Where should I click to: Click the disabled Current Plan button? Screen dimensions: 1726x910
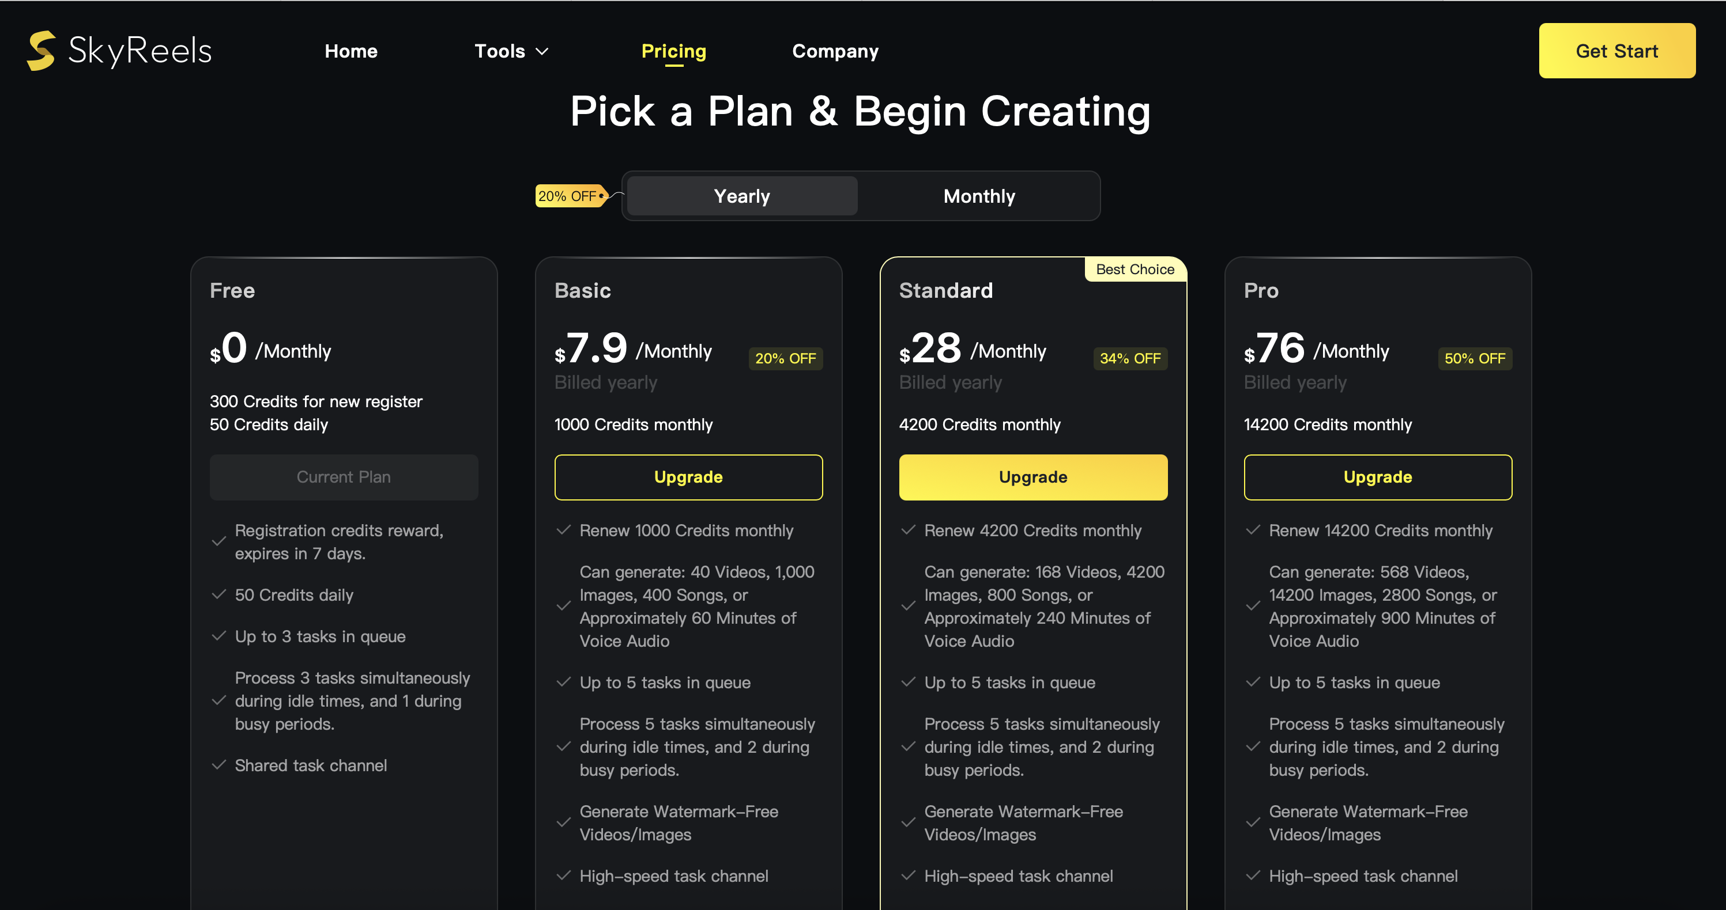tap(343, 477)
